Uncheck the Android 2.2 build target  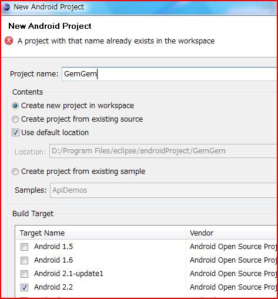click(x=24, y=287)
